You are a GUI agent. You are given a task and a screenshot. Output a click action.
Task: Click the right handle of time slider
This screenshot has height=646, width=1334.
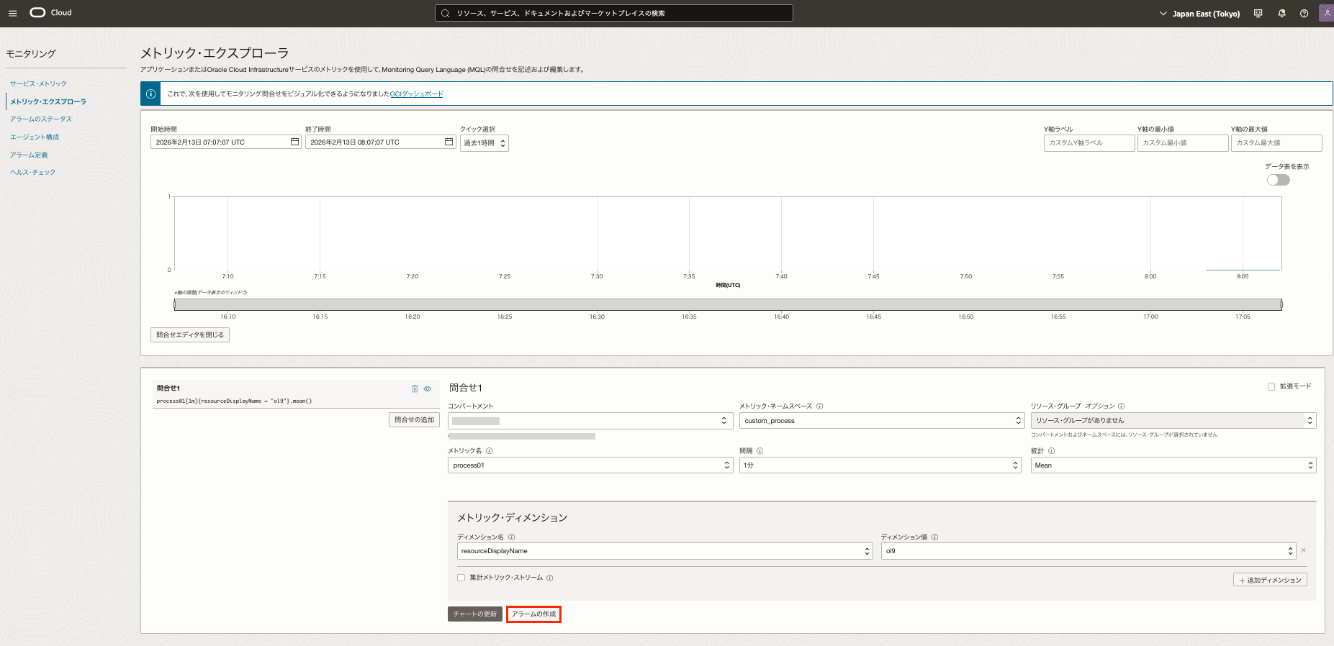point(1281,304)
